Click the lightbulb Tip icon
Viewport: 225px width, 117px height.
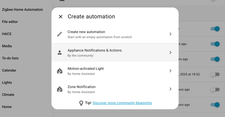pyautogui.click(x=81, y=103)
